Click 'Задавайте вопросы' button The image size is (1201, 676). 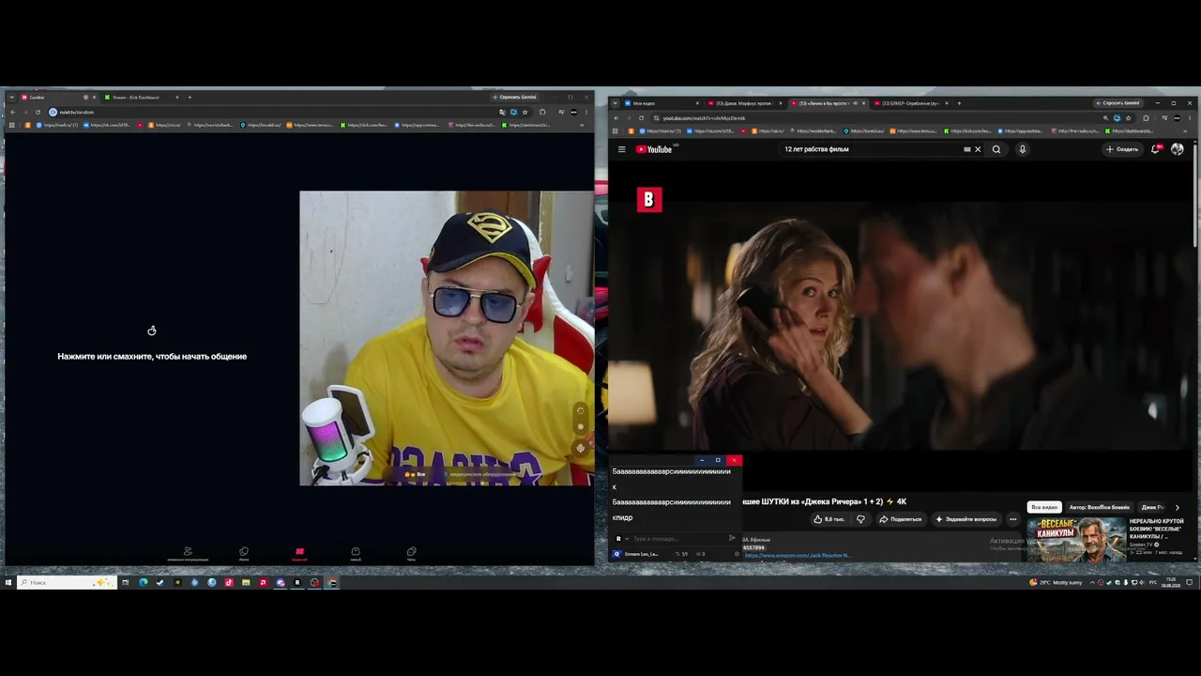(965, 519)
